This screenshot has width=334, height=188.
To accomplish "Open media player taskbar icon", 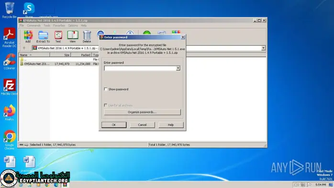I will (x=38, y=185).
